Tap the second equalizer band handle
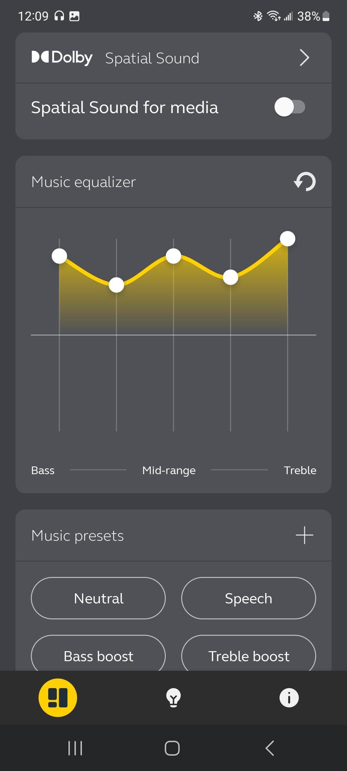Viewport: 347px width, 771px height. click(116, 285)
